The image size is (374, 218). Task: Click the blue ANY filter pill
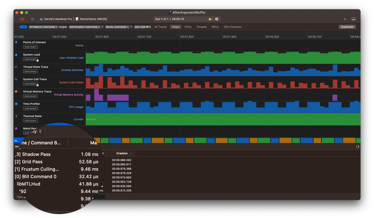(x=23, y=27)
